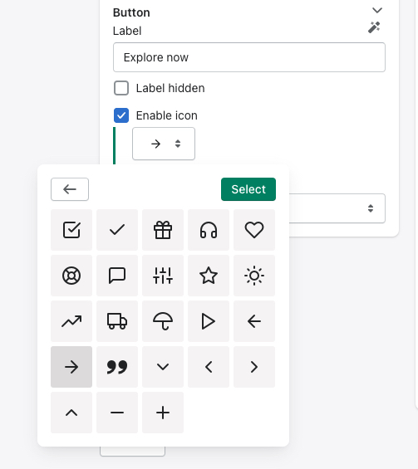418x469 pixels.
Task: Collapse the Button section chevron
Action: [x=377, y=11]
